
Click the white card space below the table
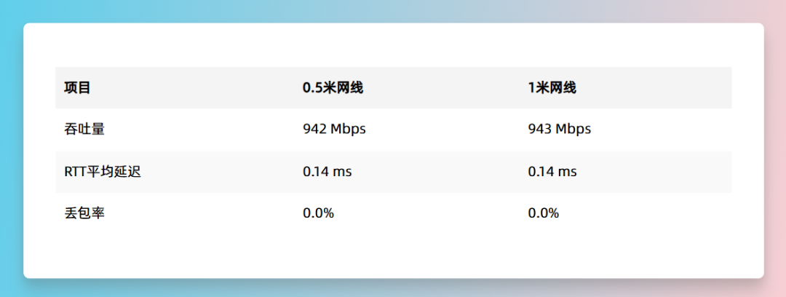tap(393, 255)
